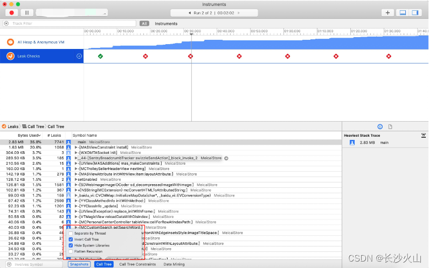This screenshot has height=268, width=429.
Task: Click Heaviest Stack Trace collapse icon
Action: point(423,135)
